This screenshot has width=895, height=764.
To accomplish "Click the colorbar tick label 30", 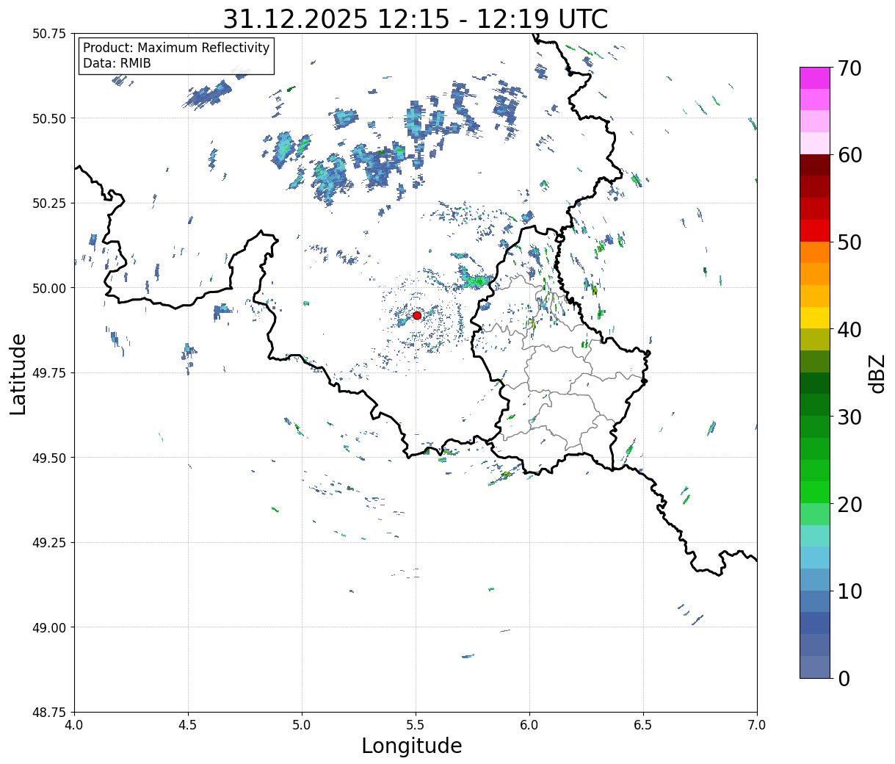I will 849,417.
